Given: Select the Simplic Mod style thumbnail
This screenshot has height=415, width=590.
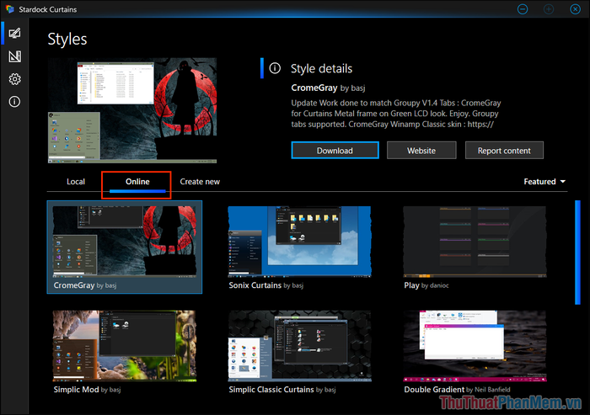Looking at the screenshot, I should pyautogui.click(x=125, y=346).
